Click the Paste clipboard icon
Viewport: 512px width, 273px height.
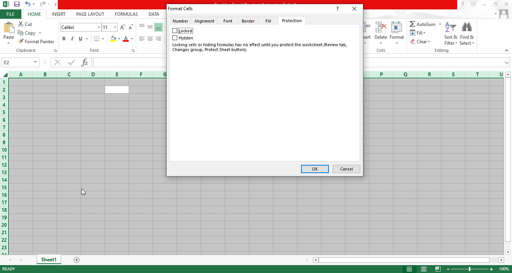(9, 28)
